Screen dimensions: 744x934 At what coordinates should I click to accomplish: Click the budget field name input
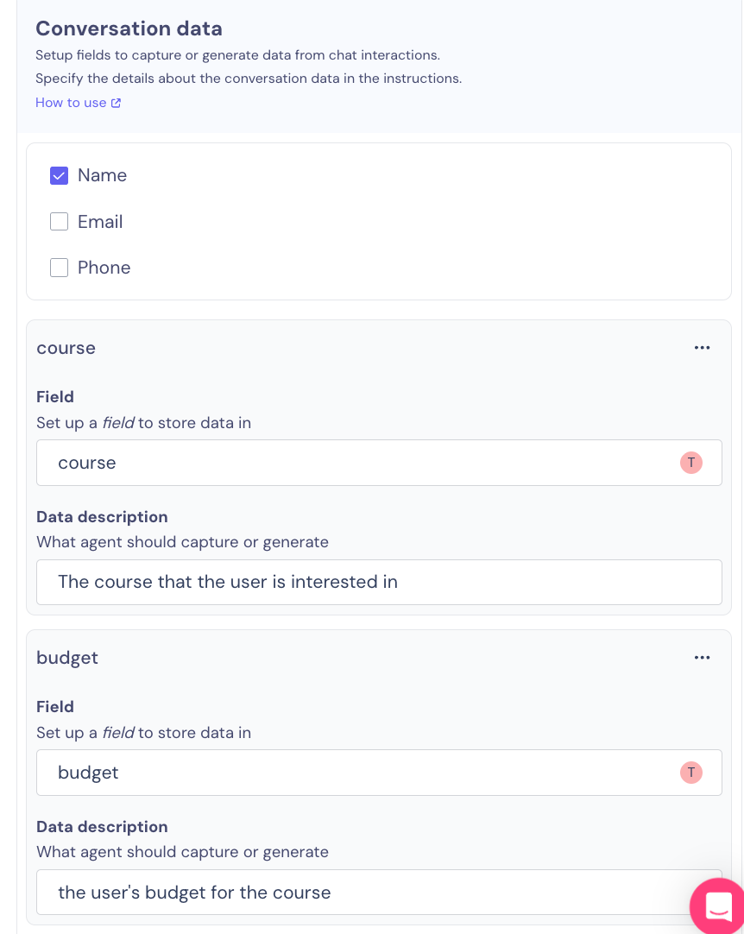tap(379, 773)
